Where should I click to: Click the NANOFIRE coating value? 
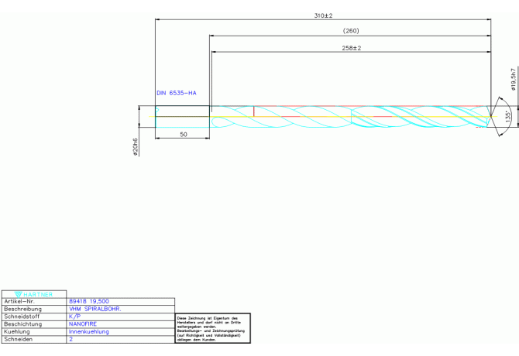83,324
